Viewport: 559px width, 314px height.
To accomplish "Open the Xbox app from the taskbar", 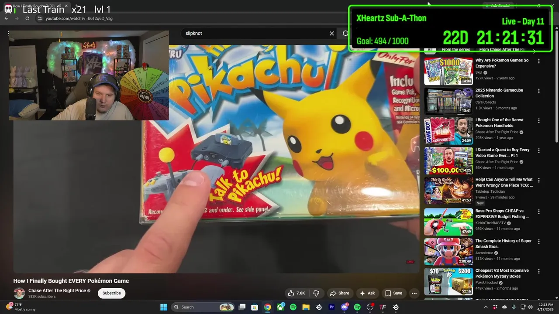I will (x=280, y=307).
